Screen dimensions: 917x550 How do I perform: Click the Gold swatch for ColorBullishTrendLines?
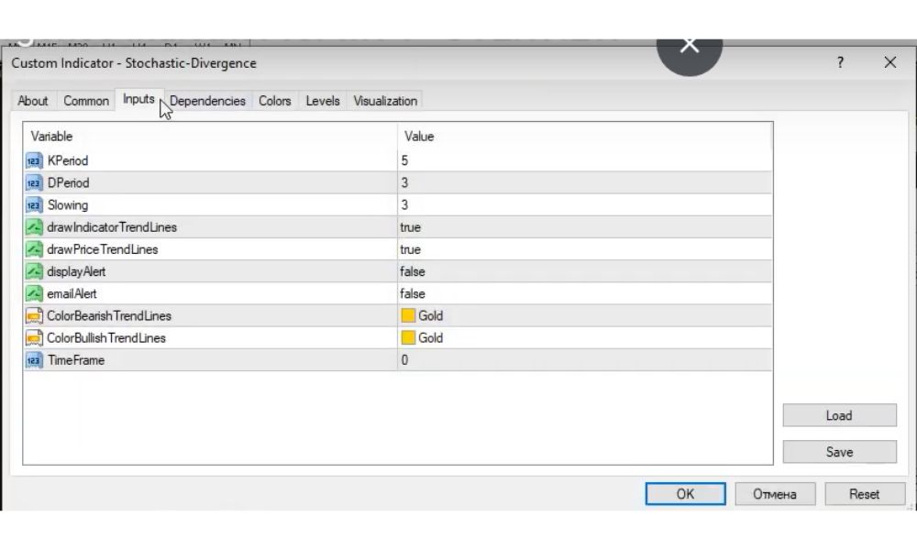408,338
